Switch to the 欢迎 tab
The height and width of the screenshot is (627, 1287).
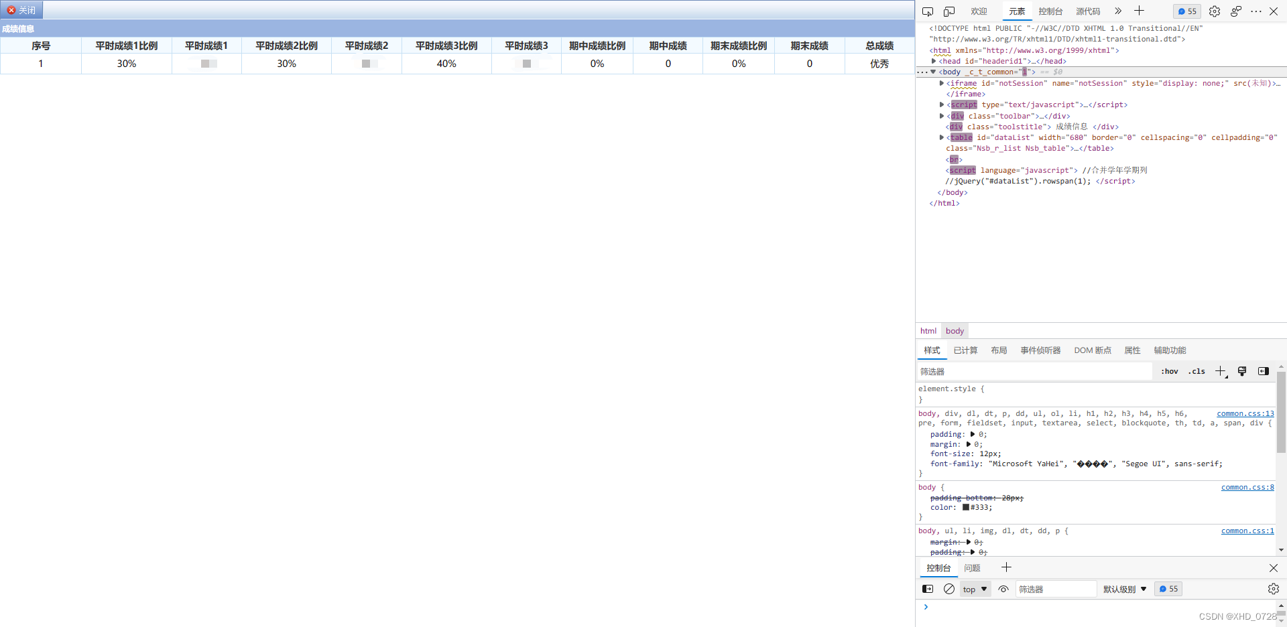(979, 11)
